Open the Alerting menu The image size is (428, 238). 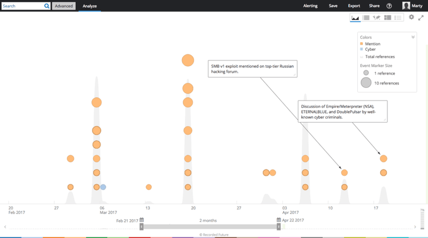[310, 6]
